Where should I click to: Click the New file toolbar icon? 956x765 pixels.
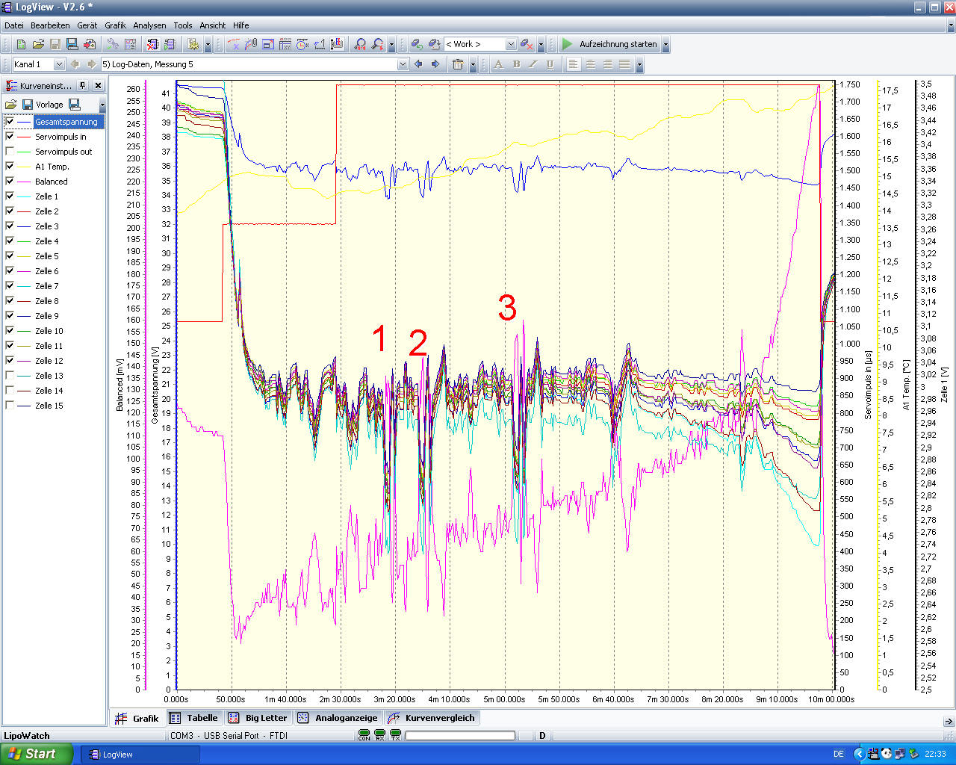pos(21,44)
